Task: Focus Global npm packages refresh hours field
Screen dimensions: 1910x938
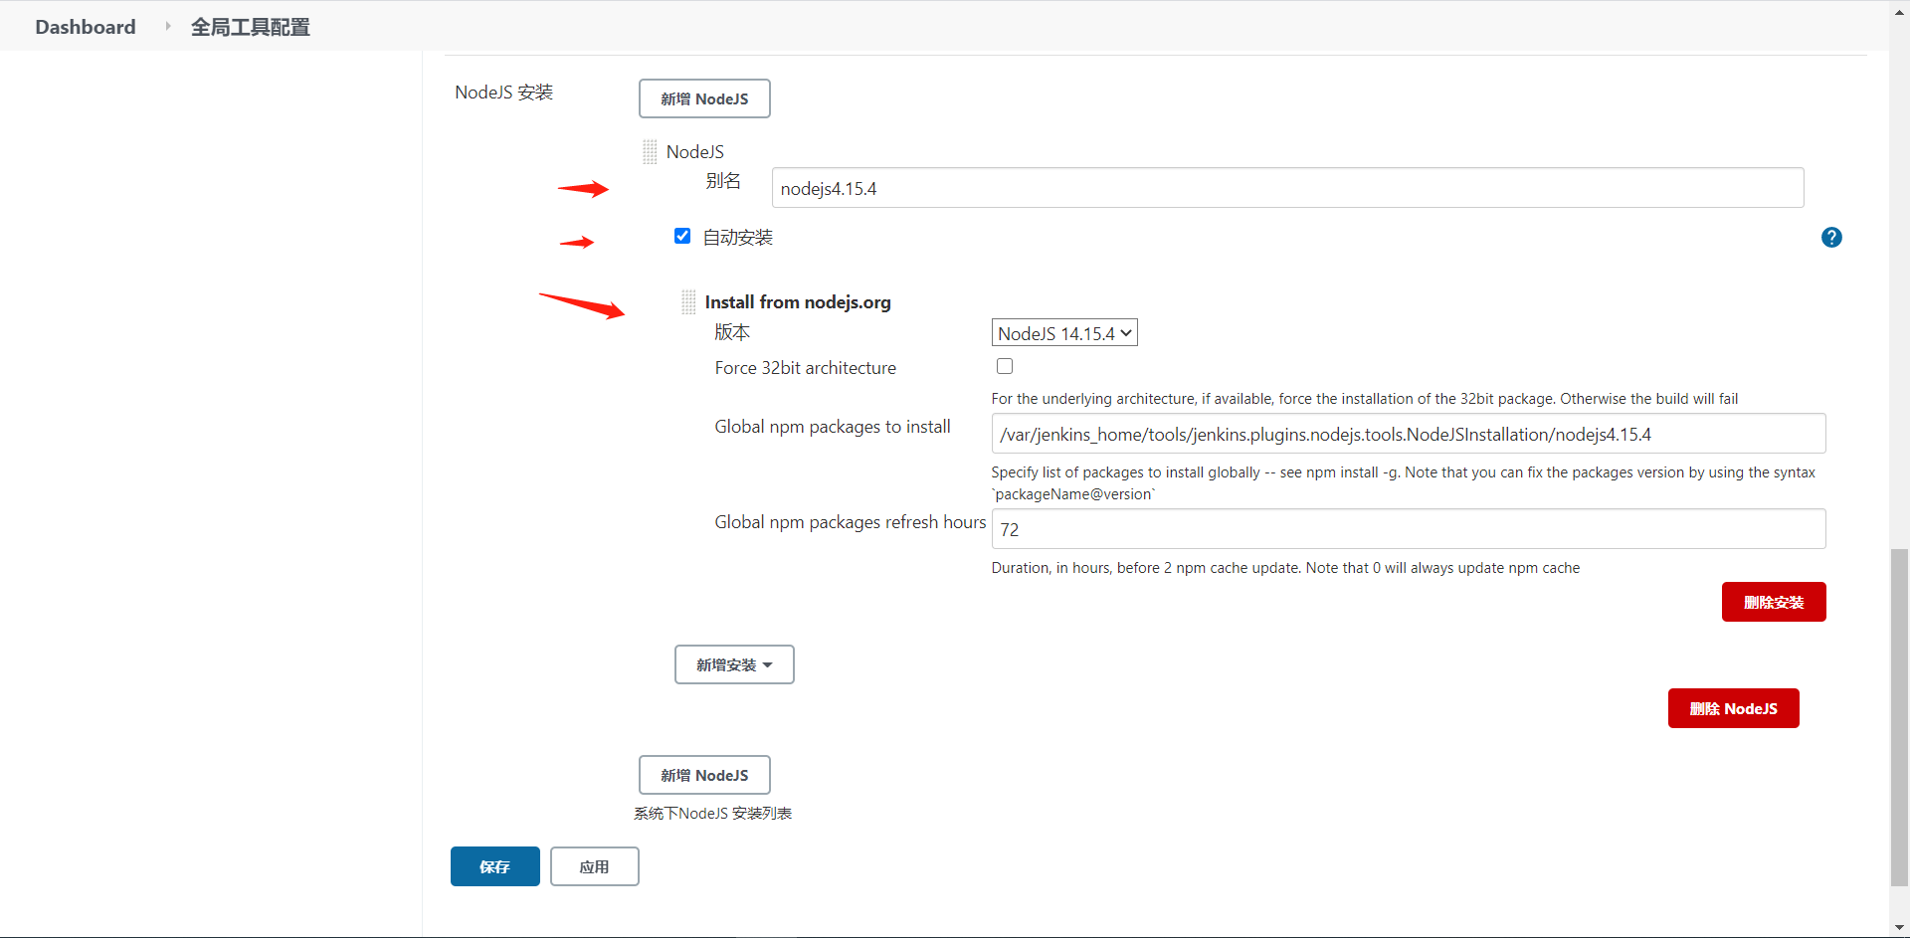Action: click(x=1409, y=529)
